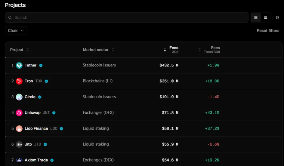Open table settings gear icon
Viewport: 284px width, 166px height.
click(x=277, y=17)
